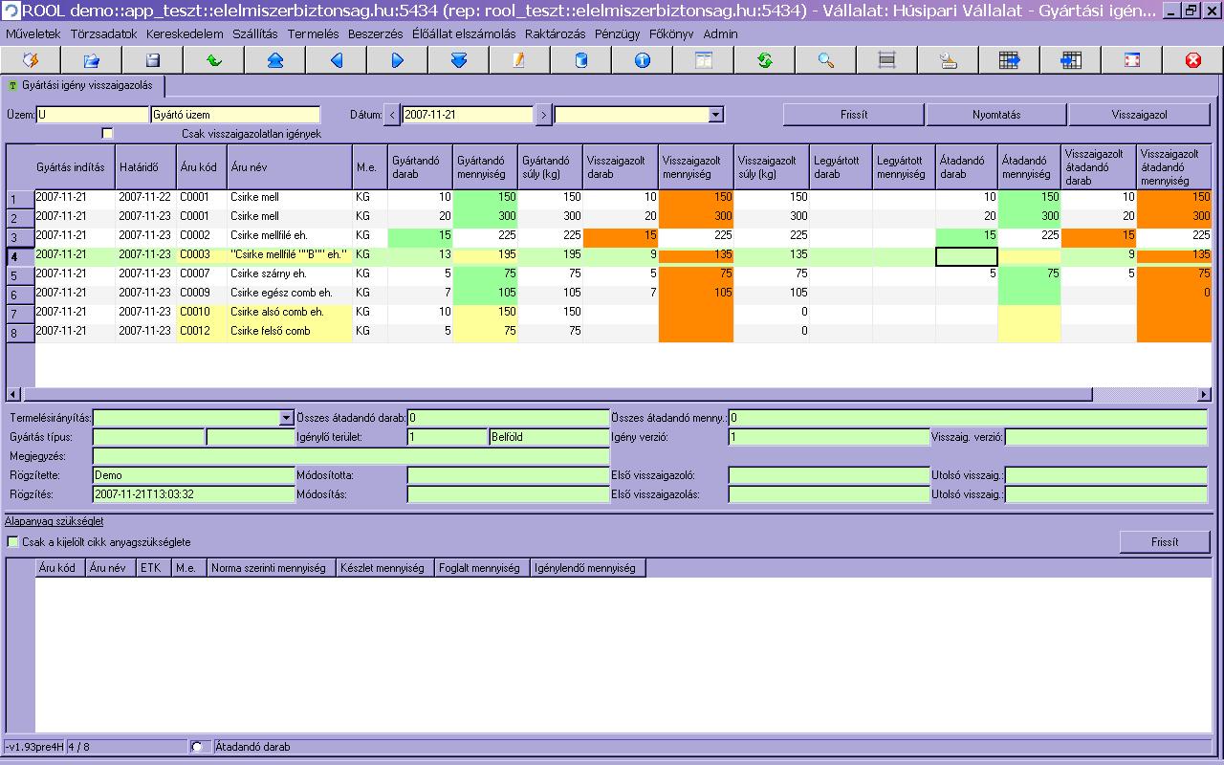Open the Pénzügy menu
This screenshot has height=765, width=1224.
pyautogui.click(x=617, y=33)
